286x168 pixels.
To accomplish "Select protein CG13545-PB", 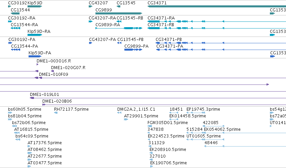I will pyautogui.click(x=119, y=43).
